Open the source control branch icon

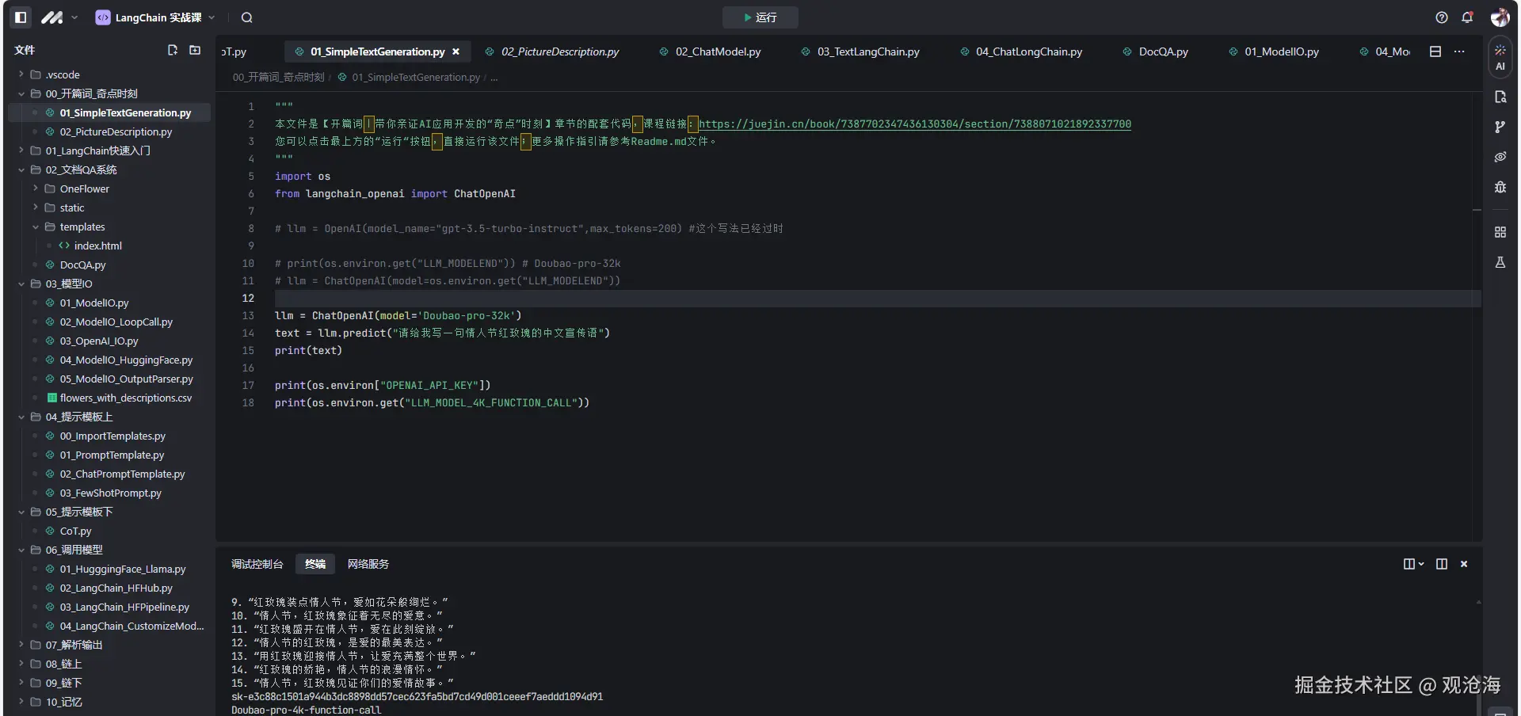tap(1500, 127)
